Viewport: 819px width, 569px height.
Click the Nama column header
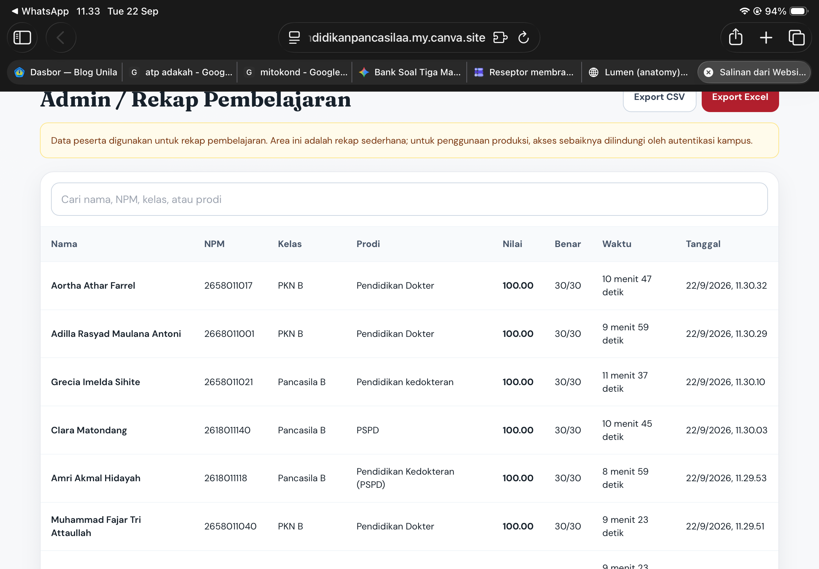64,244
